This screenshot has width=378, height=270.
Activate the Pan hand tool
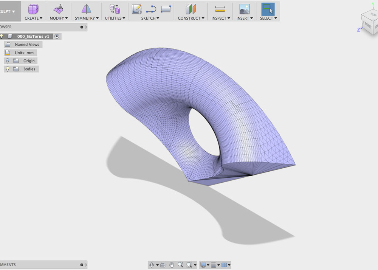[x=171, y=265]
